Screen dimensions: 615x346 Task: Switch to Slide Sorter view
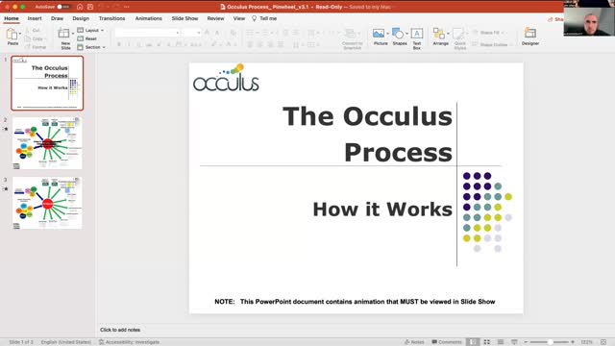487,342
